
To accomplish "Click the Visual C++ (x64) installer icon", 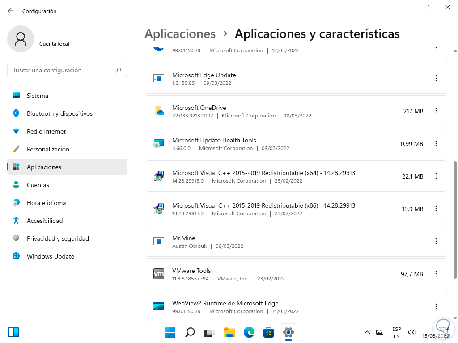I will (x=159, y=176).
